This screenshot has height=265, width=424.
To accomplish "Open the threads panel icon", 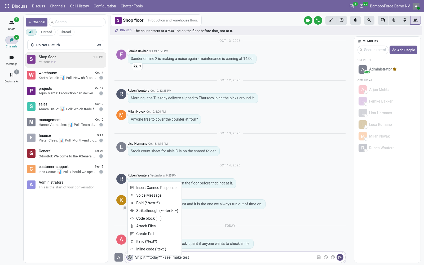I will [x=383, y=20].
